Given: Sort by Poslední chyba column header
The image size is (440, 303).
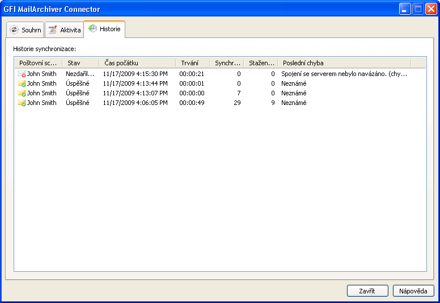Looking at the screenshot, I should point(344,63).
